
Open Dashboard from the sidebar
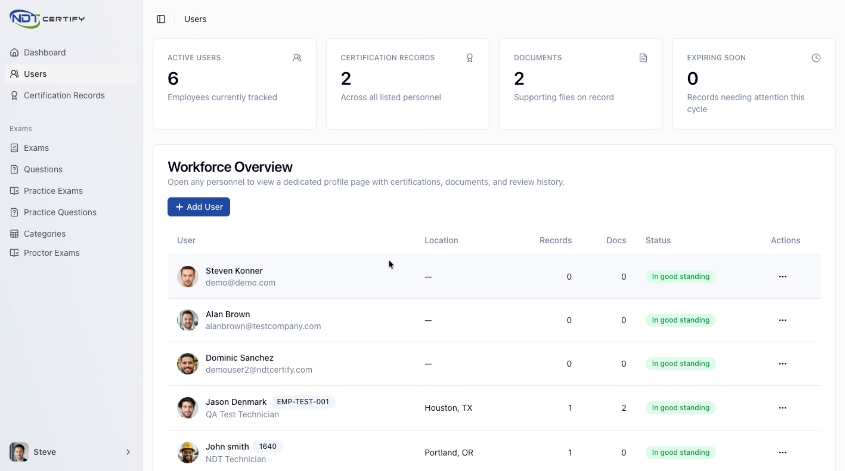click(71, 52)
